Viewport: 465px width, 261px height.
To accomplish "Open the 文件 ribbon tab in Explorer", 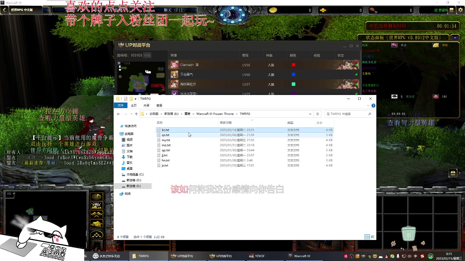I will 121,105.
